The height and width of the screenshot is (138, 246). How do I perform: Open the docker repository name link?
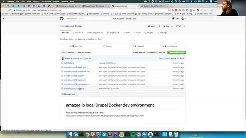tap(78, 26)
